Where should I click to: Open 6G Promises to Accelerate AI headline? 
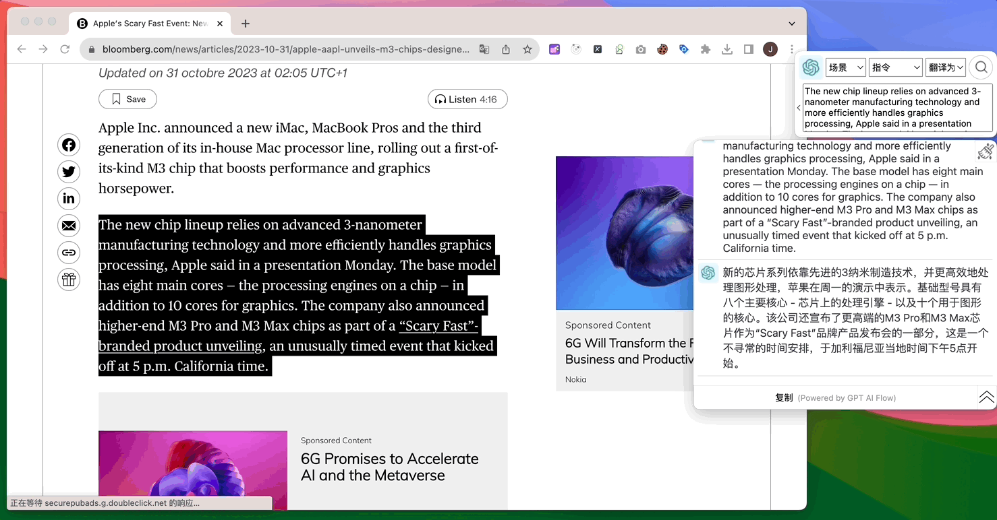point(389,467)
